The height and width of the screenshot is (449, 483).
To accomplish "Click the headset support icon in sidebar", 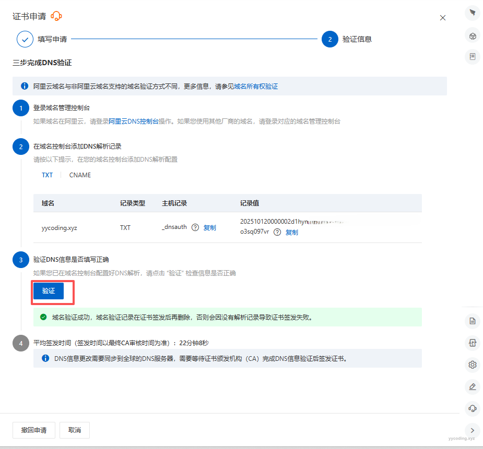I will point(473,408).
